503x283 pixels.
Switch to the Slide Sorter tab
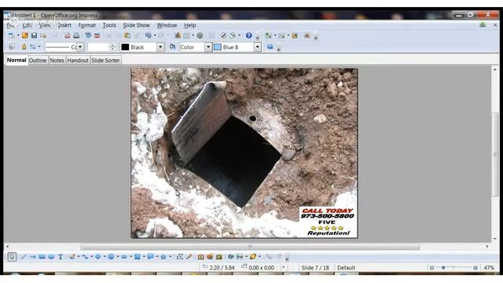point(105,61)
